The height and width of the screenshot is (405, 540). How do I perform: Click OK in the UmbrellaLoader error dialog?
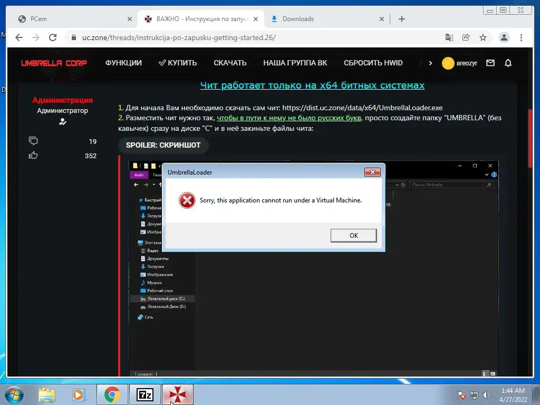pos(353,236)
